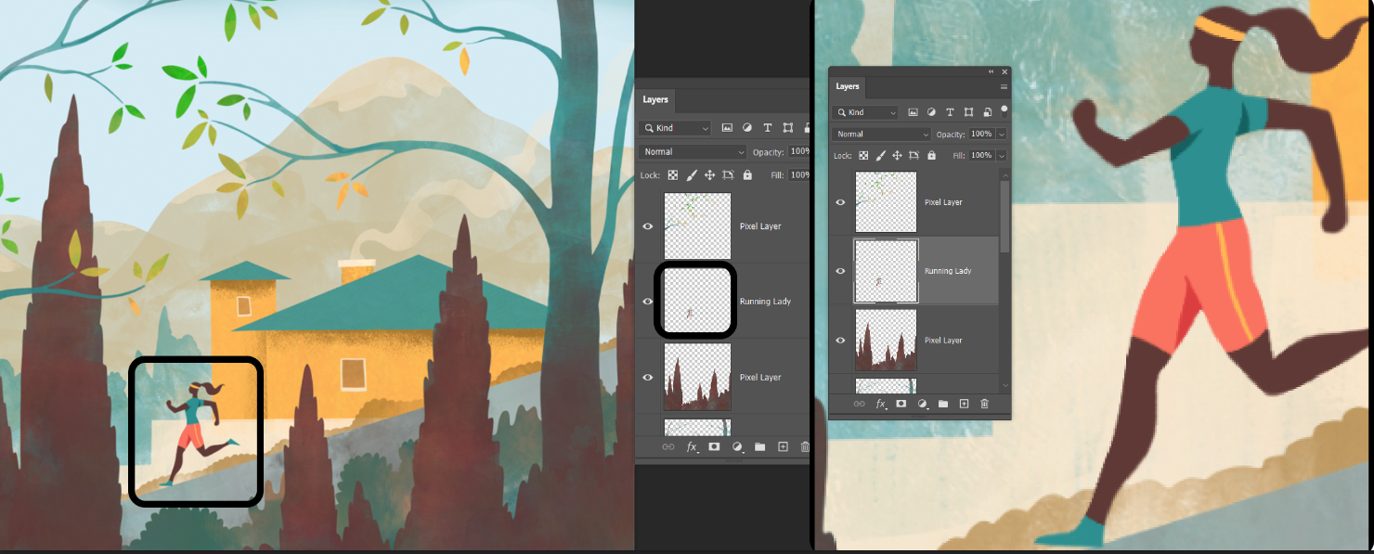
Task: Switch to the Layers panel tab
Action: click(x=846, y=86)
